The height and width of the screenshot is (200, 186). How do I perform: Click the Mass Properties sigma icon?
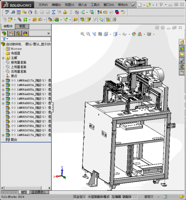pos(54,12)
